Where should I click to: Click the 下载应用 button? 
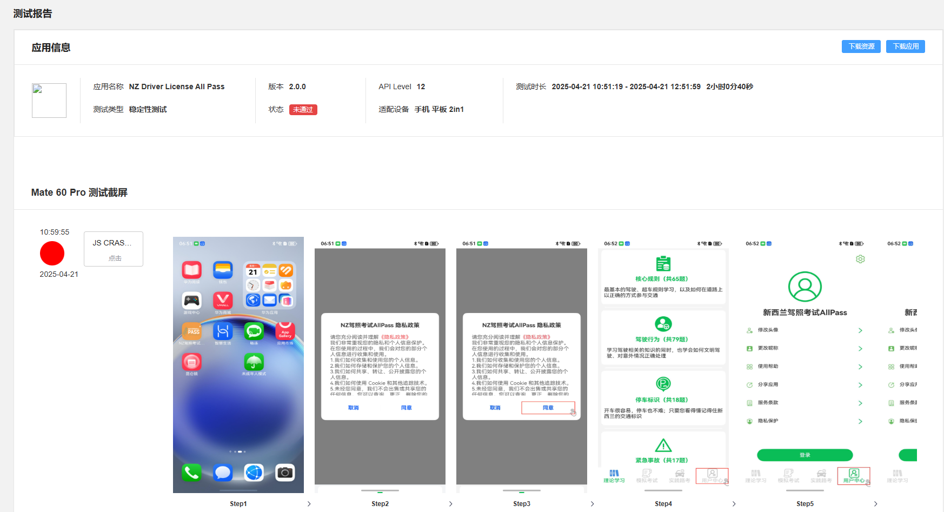pos(905,46)
